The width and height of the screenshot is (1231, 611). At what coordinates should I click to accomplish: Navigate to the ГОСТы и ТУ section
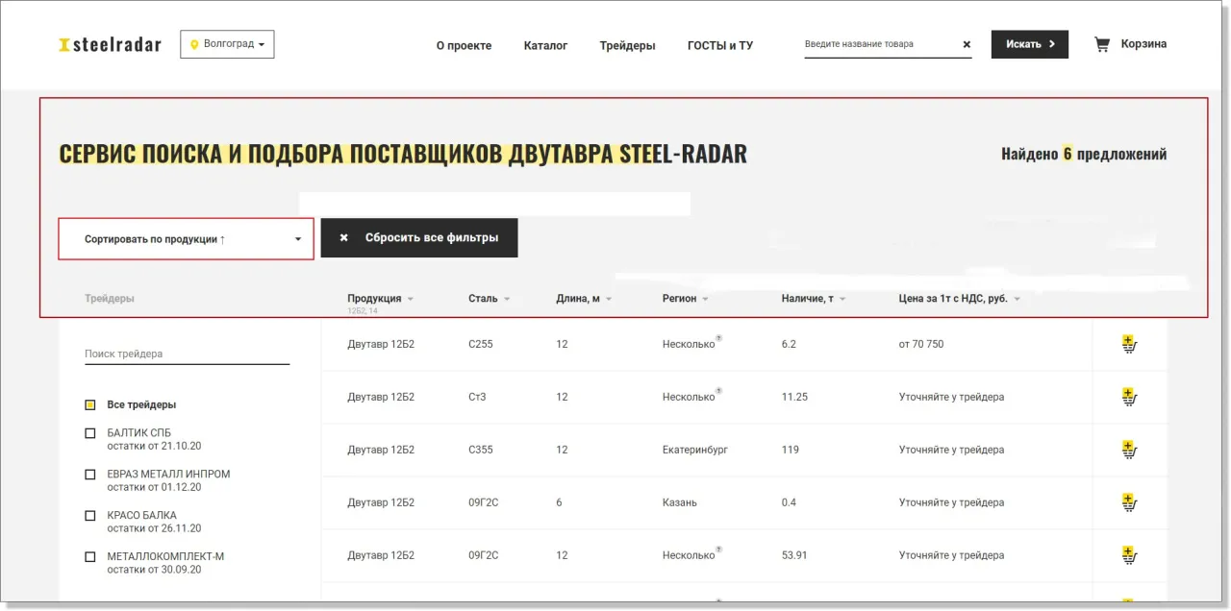pyautogui.click(x=719, y=45)
